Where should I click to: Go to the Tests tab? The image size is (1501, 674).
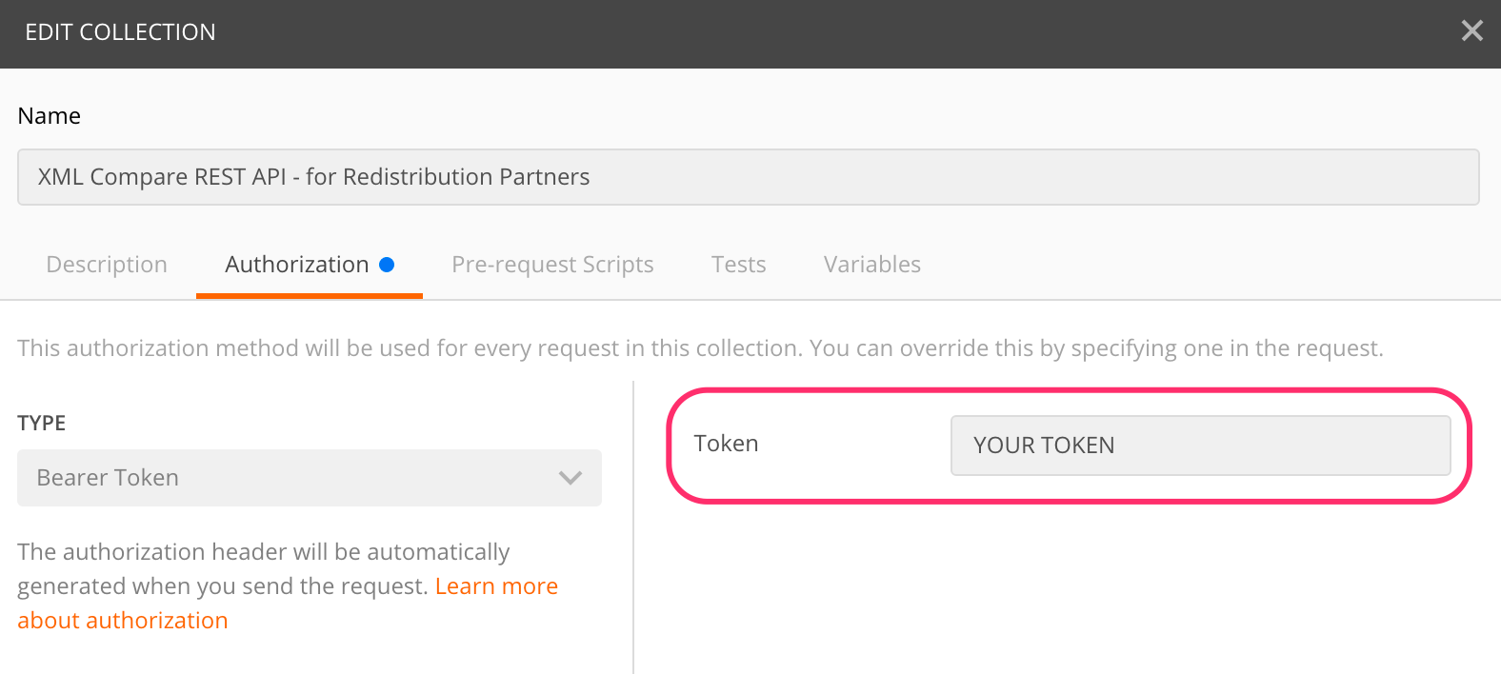point(738,265)
